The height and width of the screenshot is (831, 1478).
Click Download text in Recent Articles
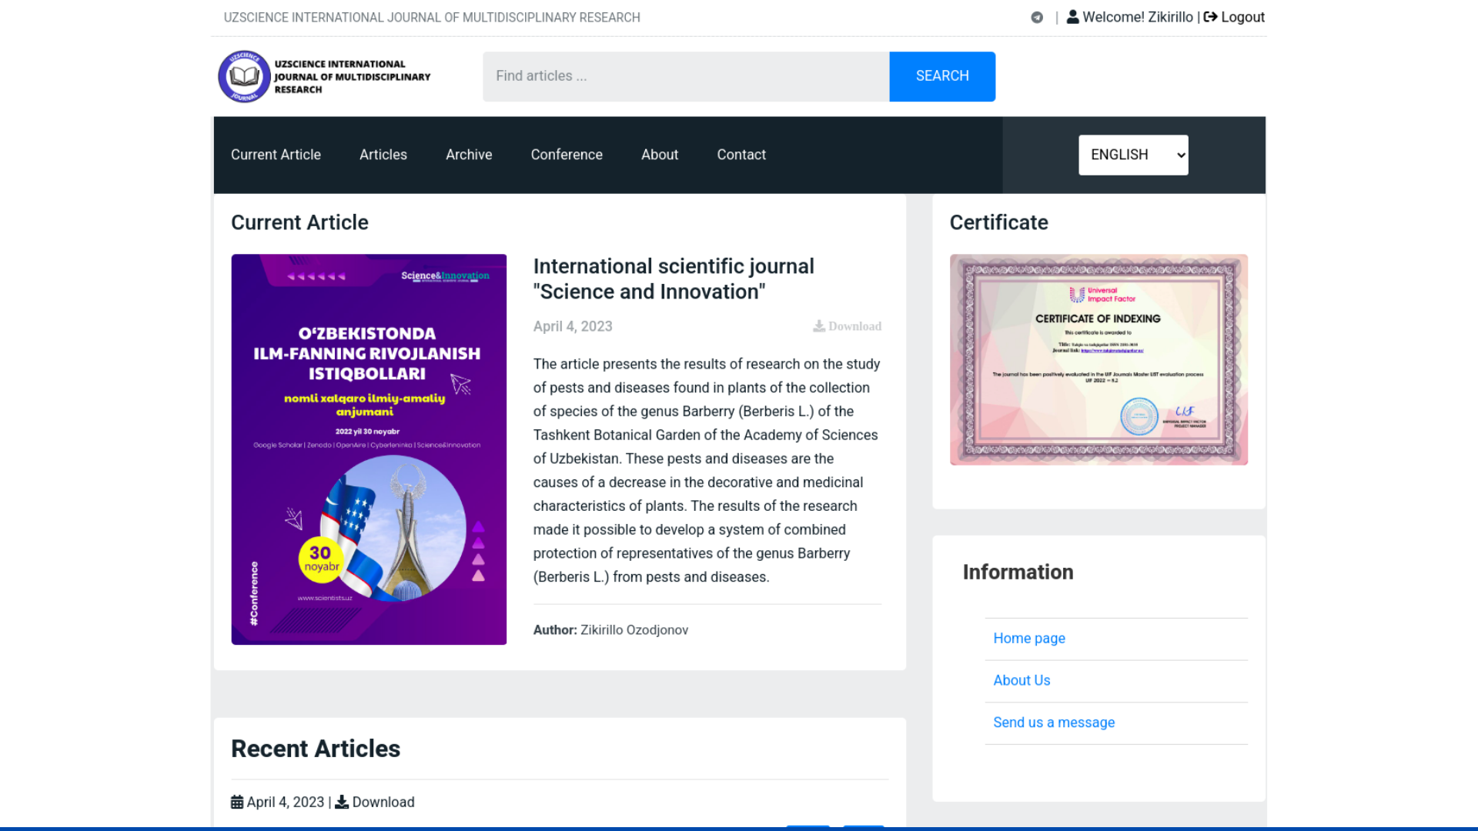tap(383, 802)
